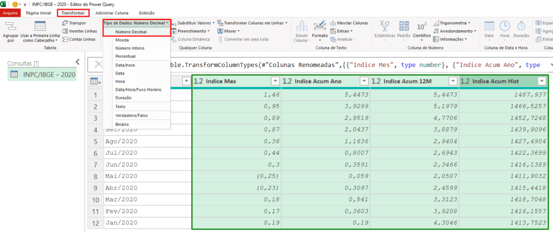553x232 pixels.
Task: Click Indice Acum Hist type icon
Action: [465, 81]
